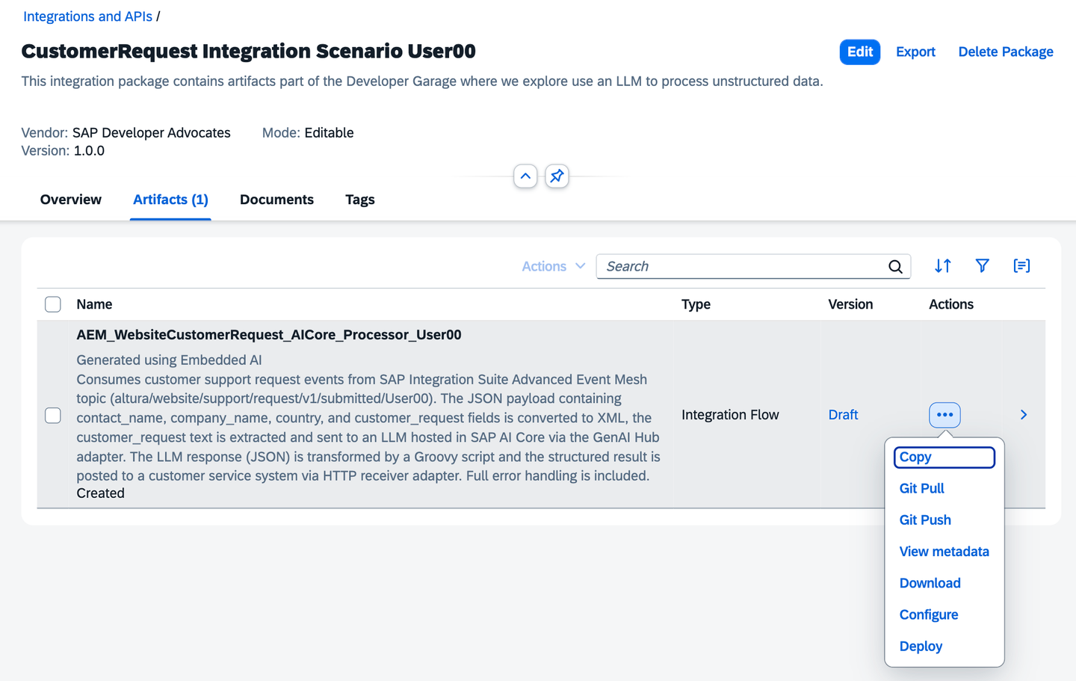Open the Documents tab
Viewport: 1076px width, 681px height.
pos(276,200)
